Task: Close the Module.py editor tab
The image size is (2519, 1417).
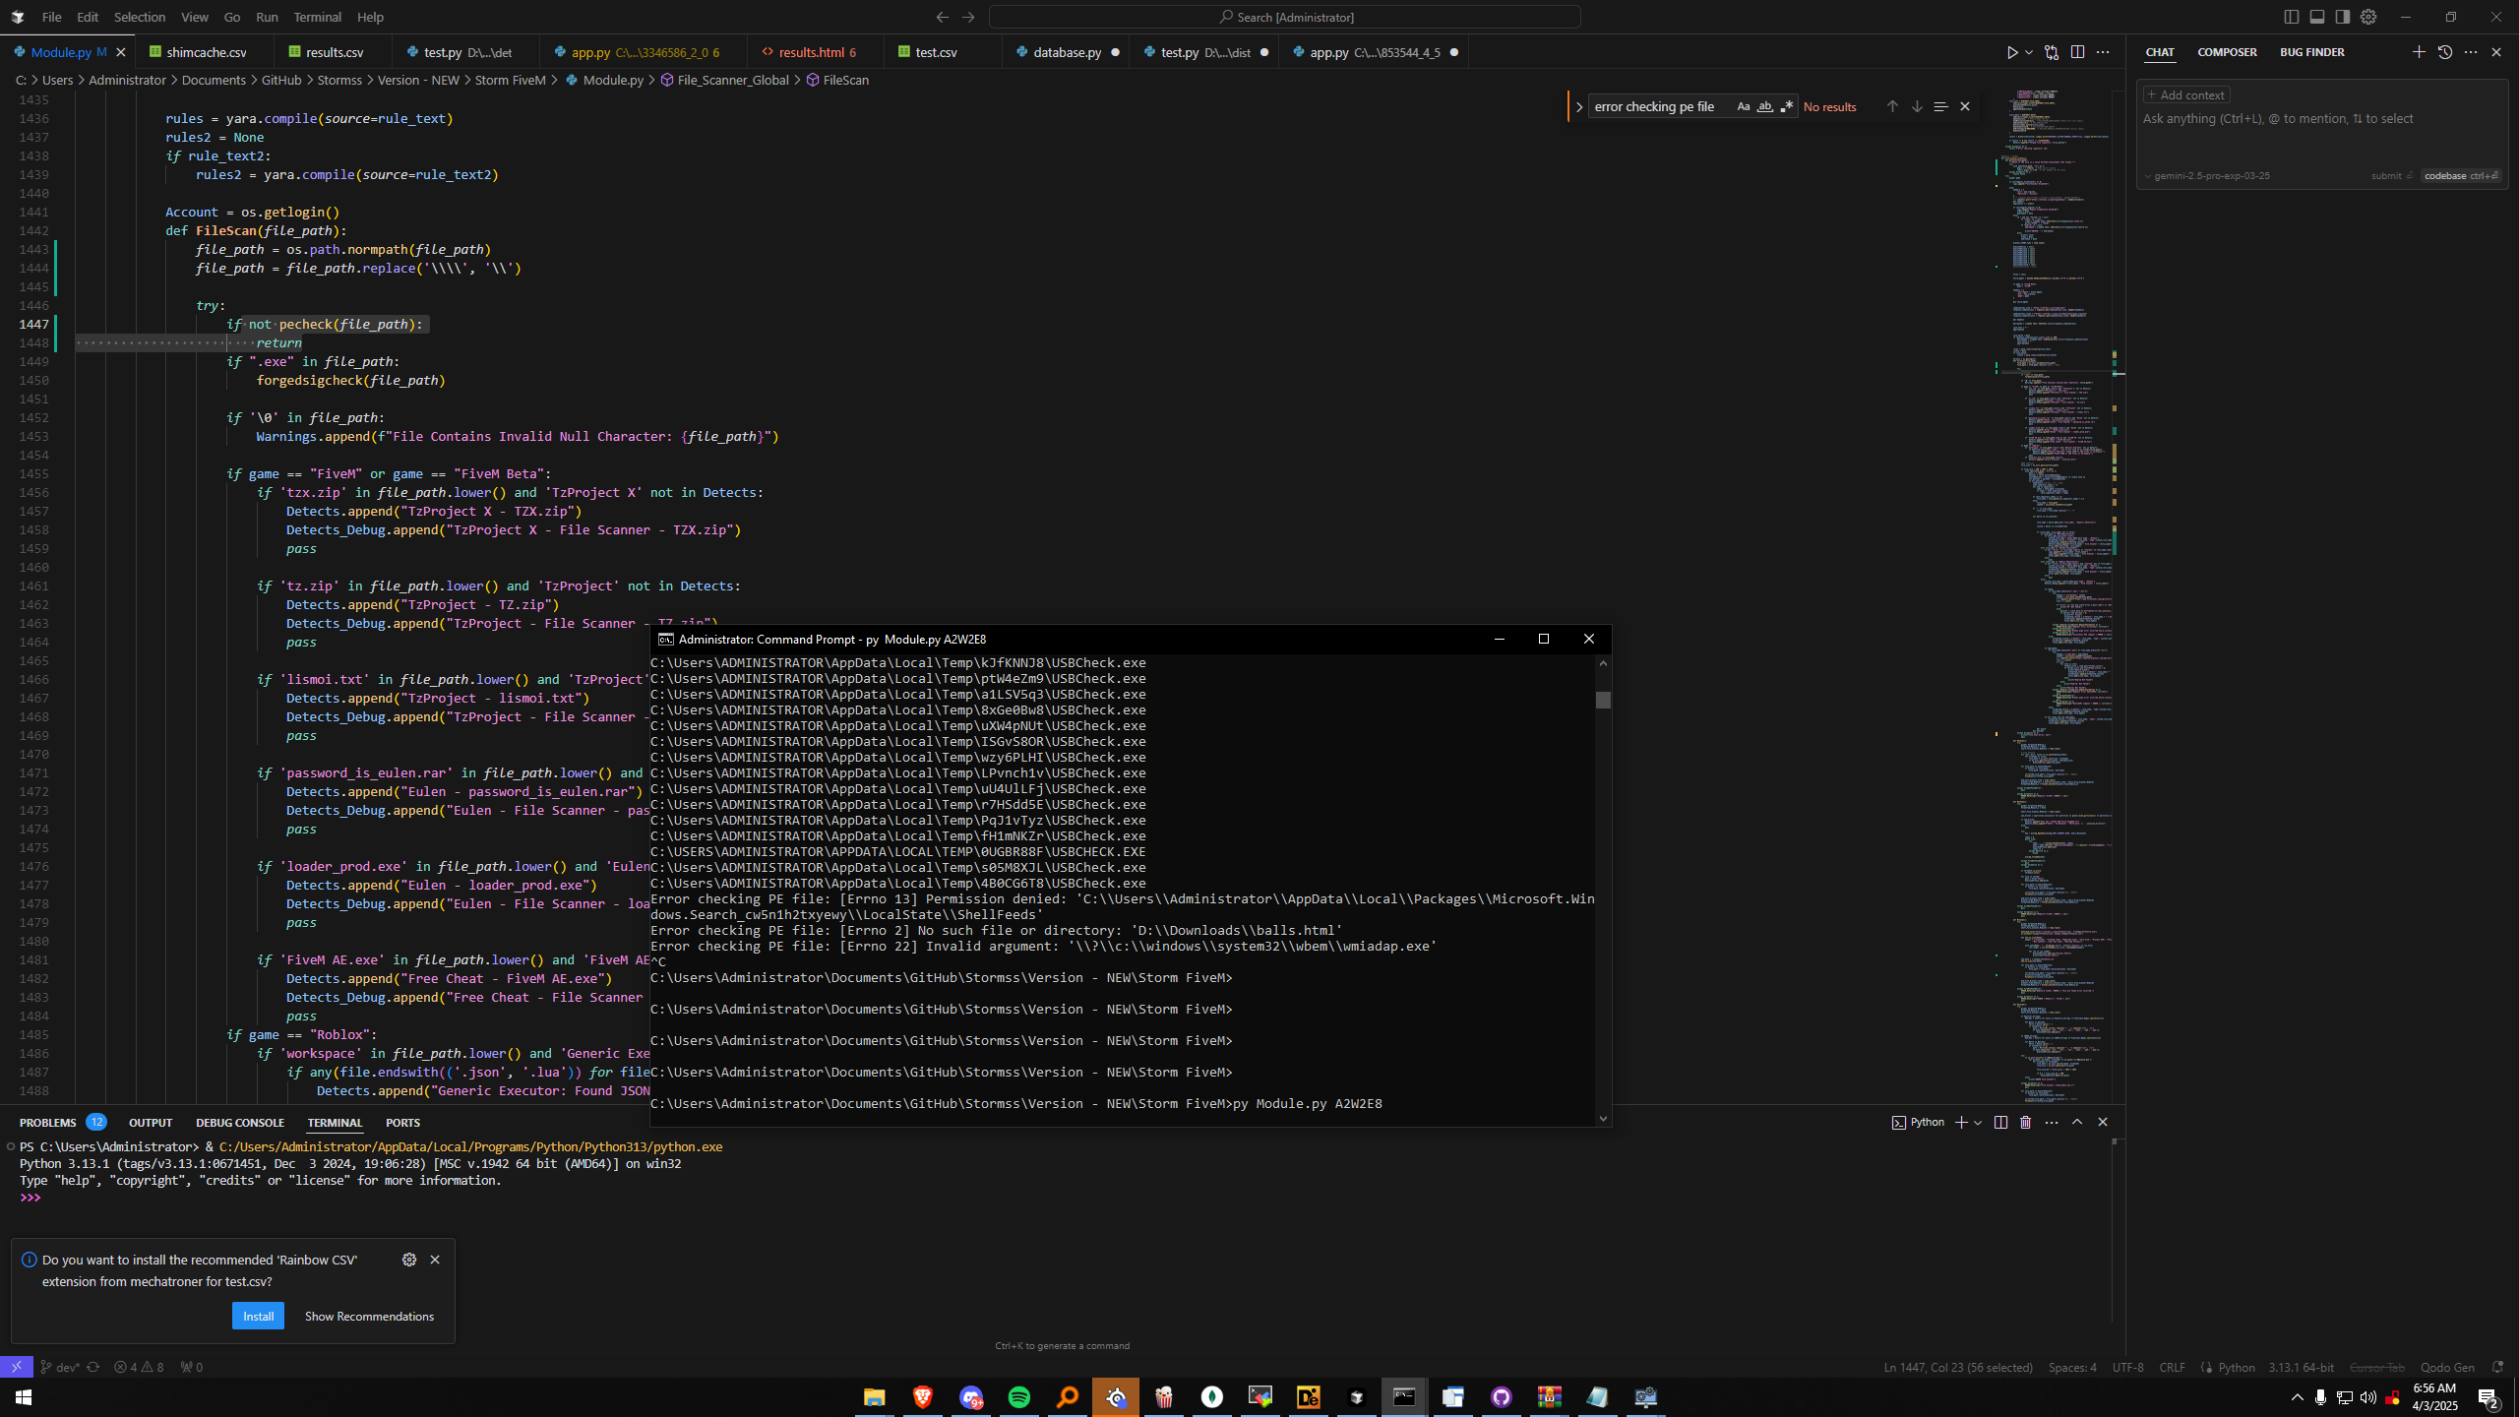Action: [121, 52]
